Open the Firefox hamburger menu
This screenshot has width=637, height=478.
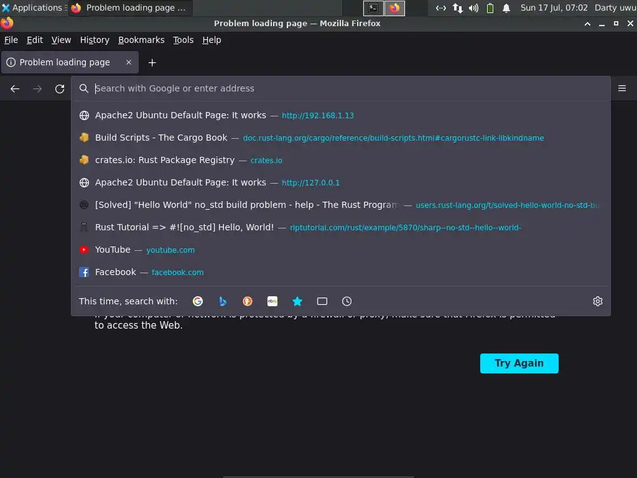[622, 88]
